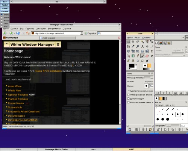This screenshot has width=188, height=151.
Task: Click the Firefox Forward arrow button
Action: (11, 33)
